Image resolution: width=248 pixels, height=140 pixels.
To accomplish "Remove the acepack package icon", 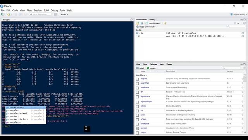I will coord(243,79).
